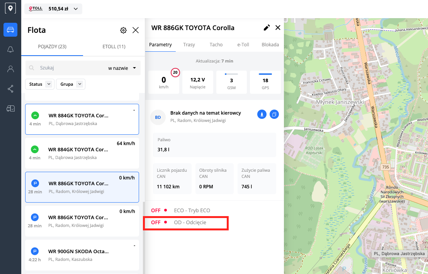The width and height of the screenshot is (428, 274).
Task: Open the map view pin icon
Action: tap(10, 8)
